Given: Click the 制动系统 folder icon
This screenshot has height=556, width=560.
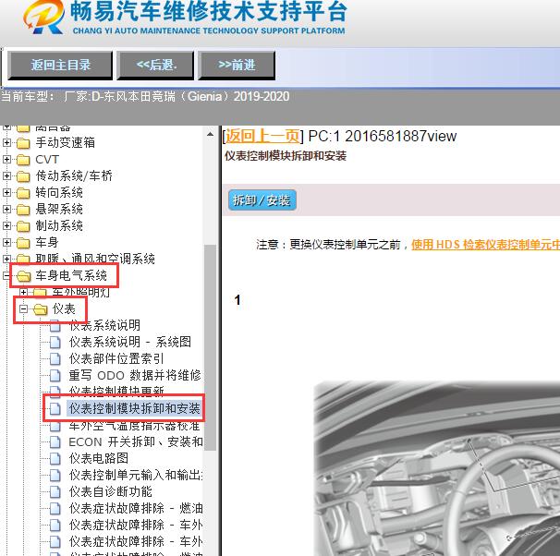Looking at the screenshot, I should 23,226.
